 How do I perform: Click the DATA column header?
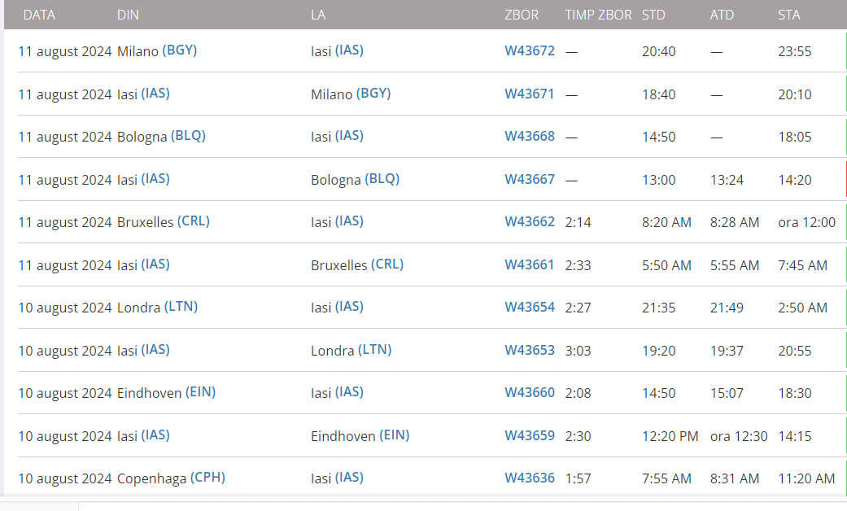point(39,15)
